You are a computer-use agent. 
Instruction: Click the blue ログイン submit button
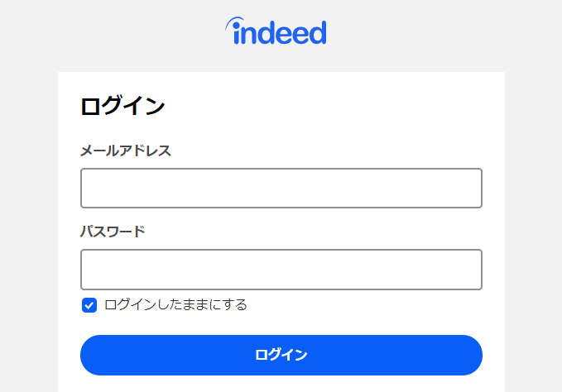click(281, 355)
